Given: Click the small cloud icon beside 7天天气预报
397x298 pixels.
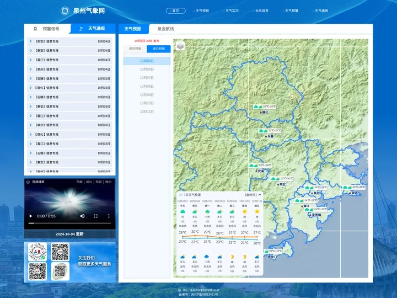Looking at the screenshot, I should tap(180, 195).
